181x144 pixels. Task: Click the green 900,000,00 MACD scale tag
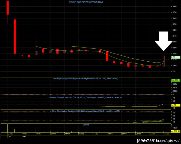pos(176,80)
